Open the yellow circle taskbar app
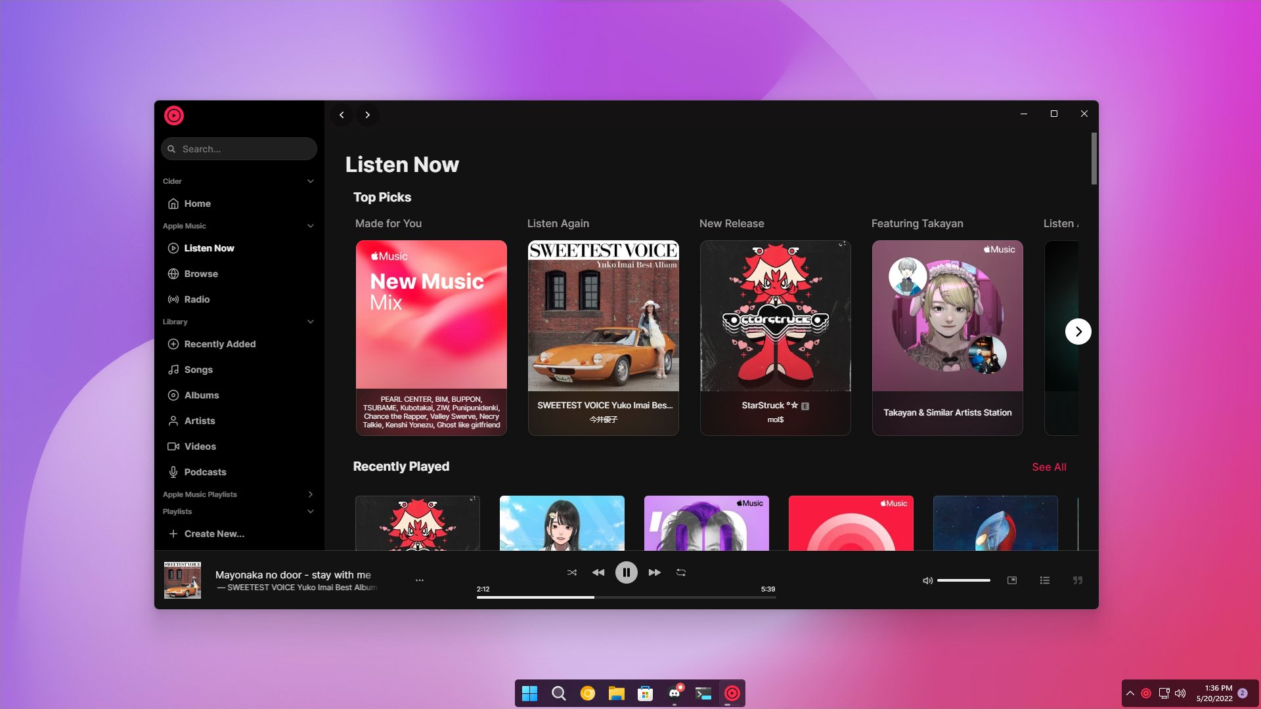Screen dimensions: 1261x709 (x=588, y=693)
